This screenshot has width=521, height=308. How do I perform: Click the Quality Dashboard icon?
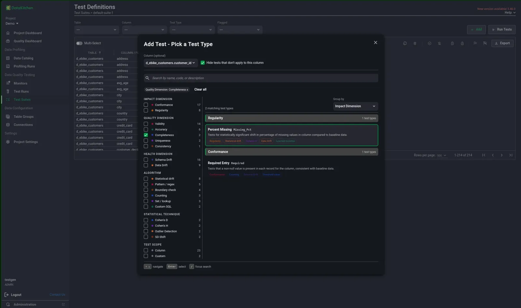[x=8, y=41]
